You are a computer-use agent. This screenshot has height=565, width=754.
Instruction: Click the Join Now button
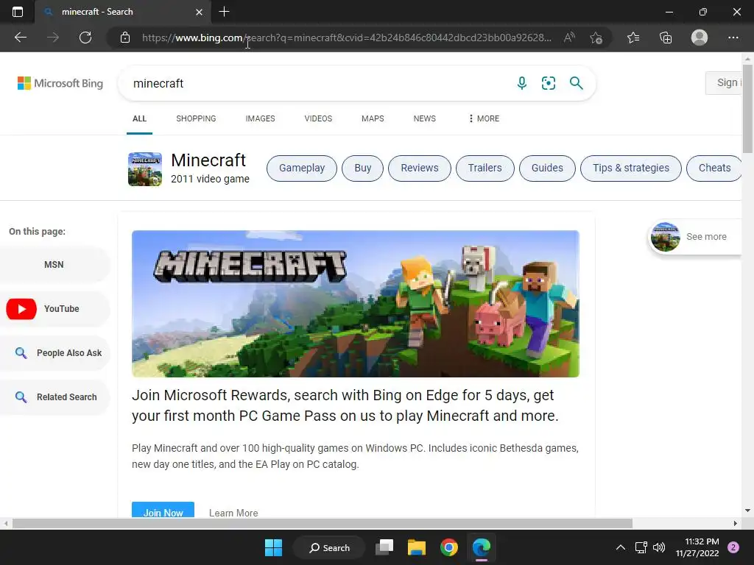(163, 511)
